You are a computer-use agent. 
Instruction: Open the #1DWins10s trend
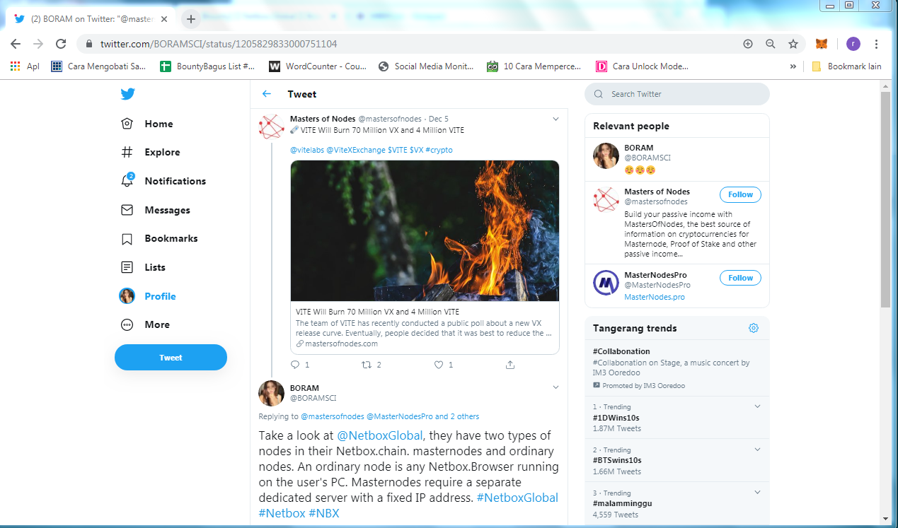(677, 417)
